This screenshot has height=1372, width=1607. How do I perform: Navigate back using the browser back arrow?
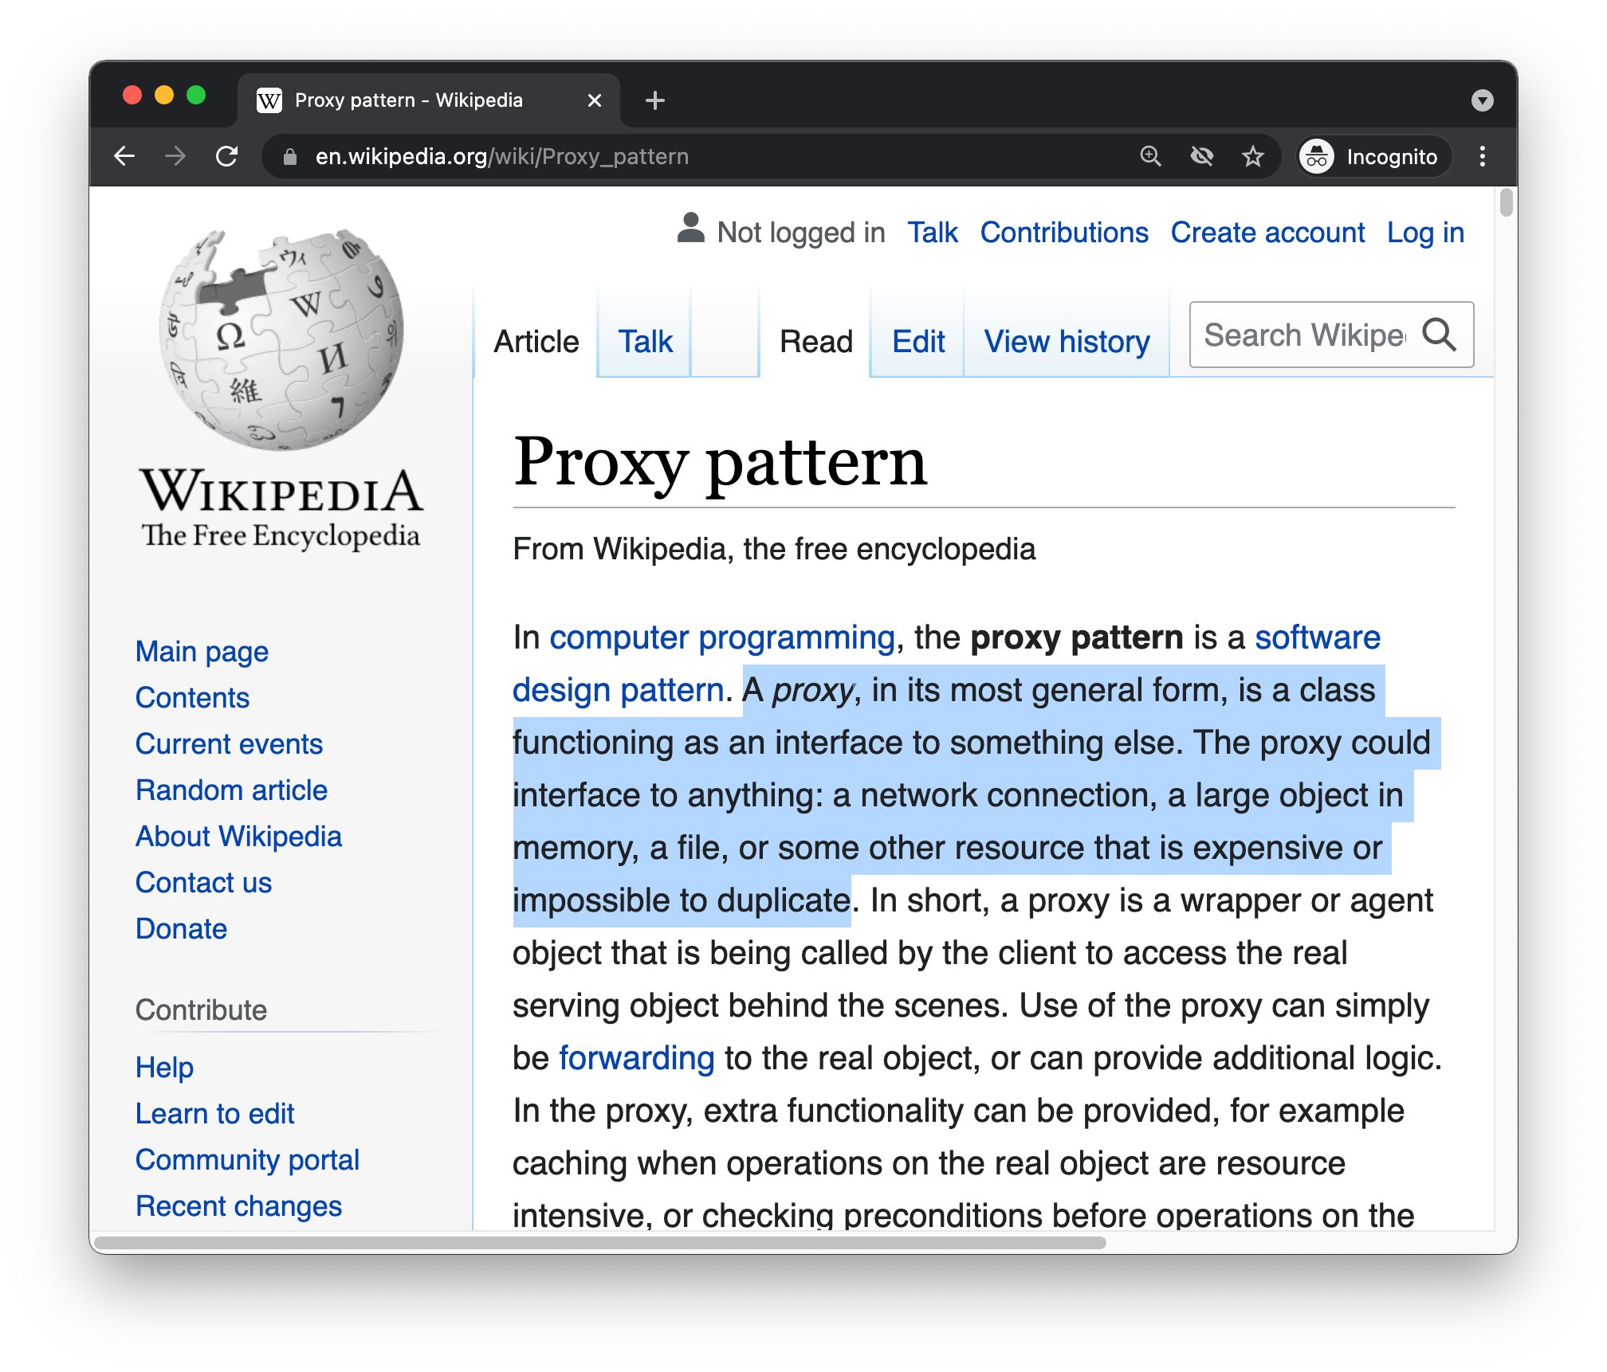[x=126, y=156]
